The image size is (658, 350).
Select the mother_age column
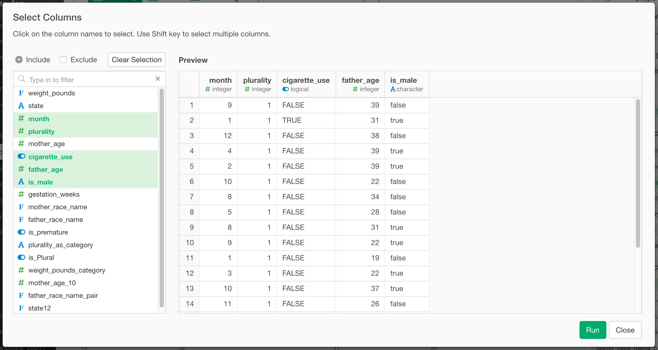46,144
